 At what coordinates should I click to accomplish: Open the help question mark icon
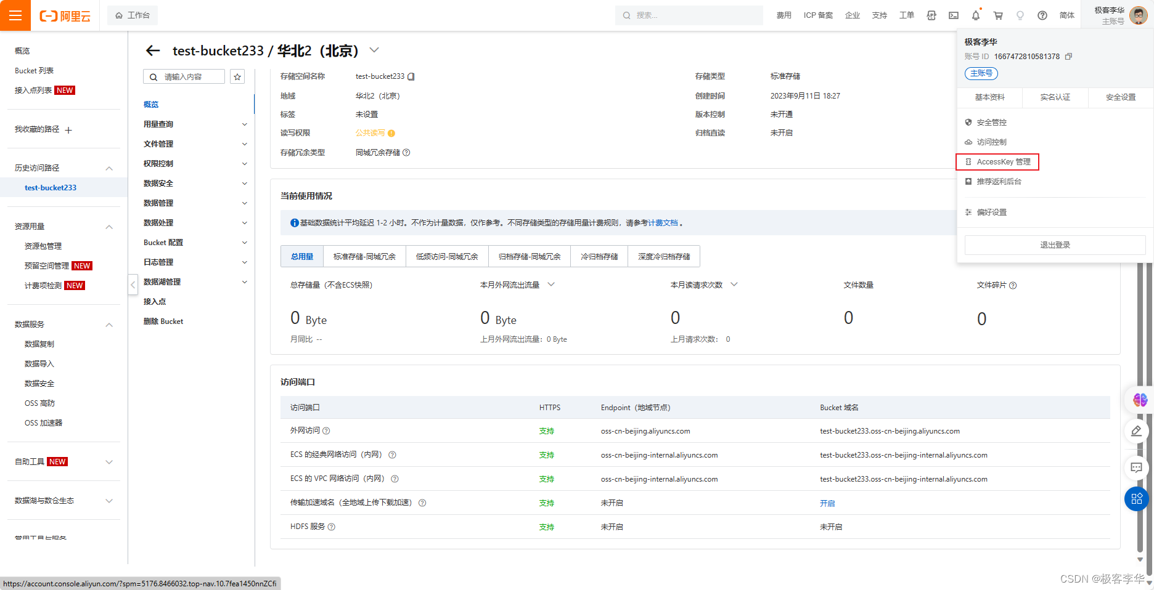(x=1042, y=15)
